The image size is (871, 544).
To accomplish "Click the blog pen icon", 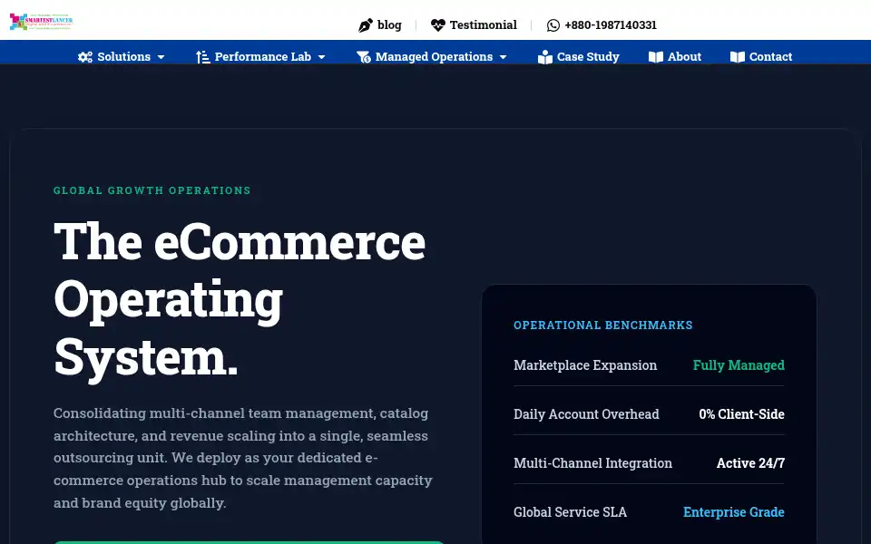I will (365, 25).
